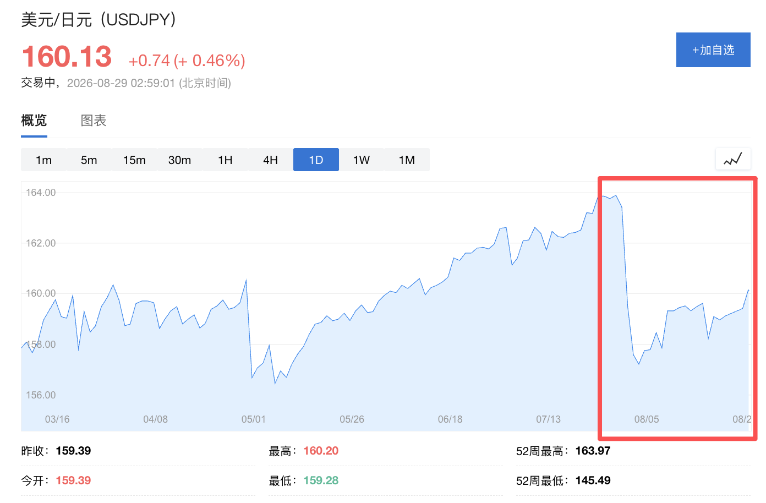Choose the 15m timeframe
Screen dimensions: 766x503
tap(134, 160)
